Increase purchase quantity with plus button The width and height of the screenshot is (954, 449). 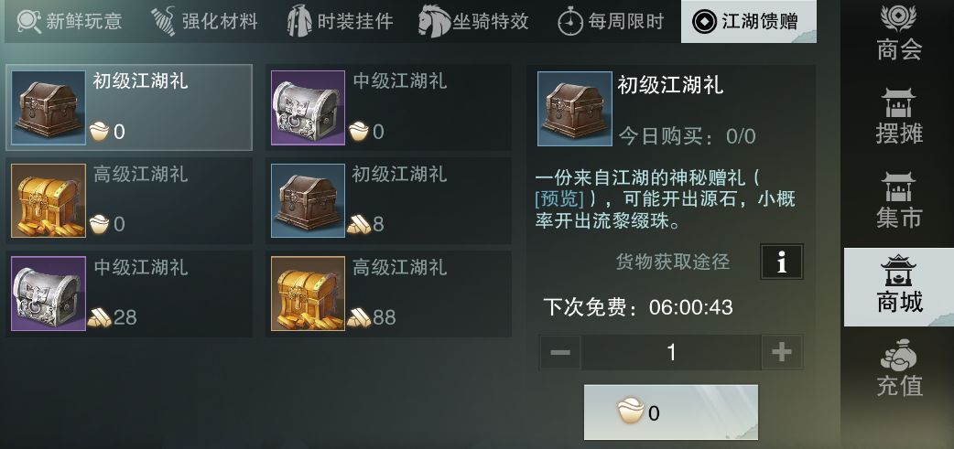click(782, 352)
